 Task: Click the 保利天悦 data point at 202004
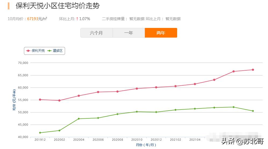click(79, 96)
